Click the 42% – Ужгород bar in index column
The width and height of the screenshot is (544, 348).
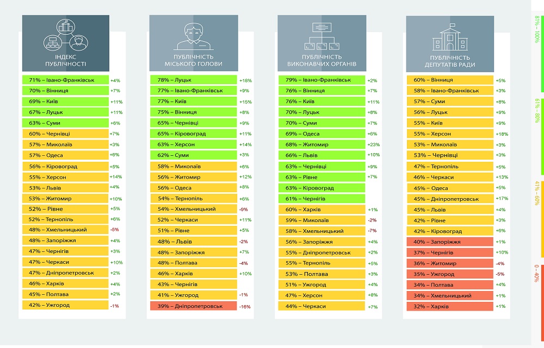[x=66, y=305]
